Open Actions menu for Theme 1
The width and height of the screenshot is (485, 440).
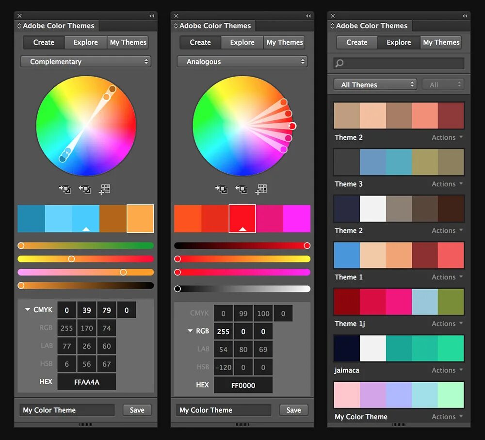point(447,277)
